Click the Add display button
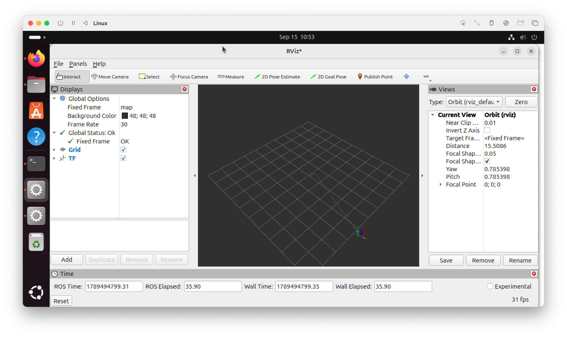The width and height of the screenshot is (567, 337). coord(67,259)
